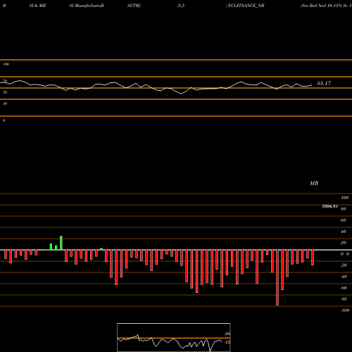Click the 1004.84 price value
Image resolution: width=352 pixels, height=352 pixels.
click(330, 206)
